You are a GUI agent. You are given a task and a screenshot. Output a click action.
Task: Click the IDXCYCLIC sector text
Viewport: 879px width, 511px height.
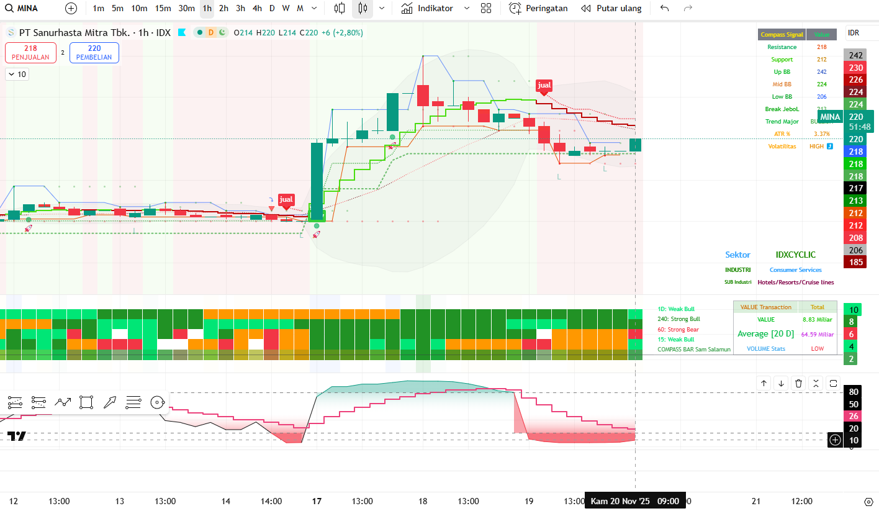click(x=796, y=255)
